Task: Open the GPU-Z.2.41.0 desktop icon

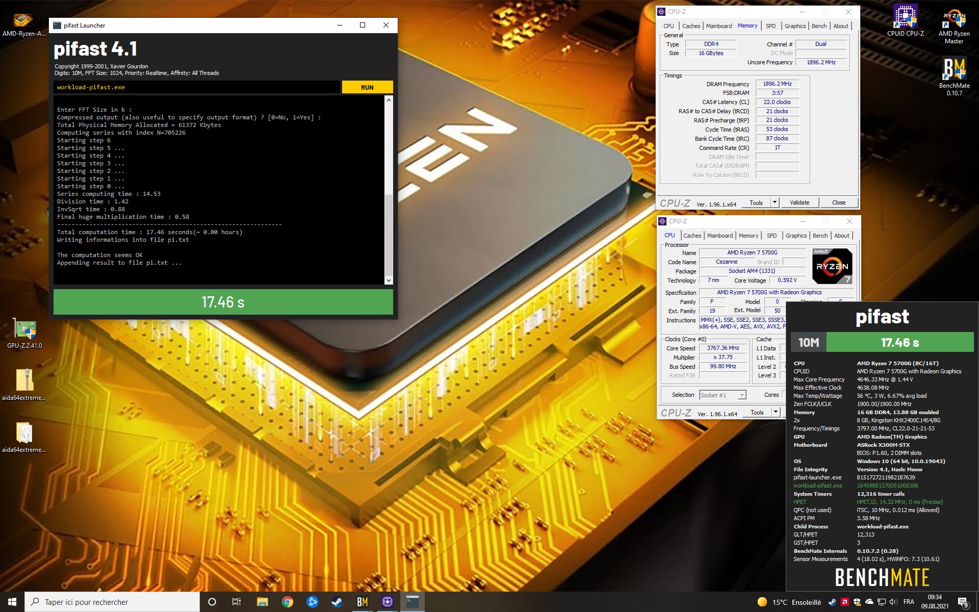Action: tap(24, 334)
